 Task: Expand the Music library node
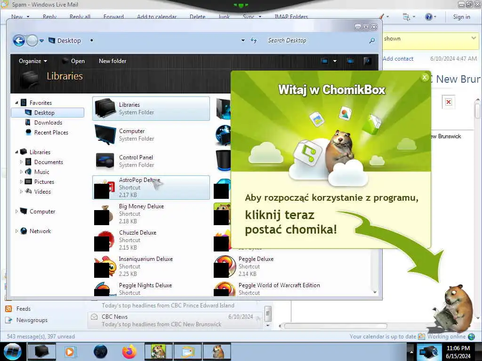[21, 172]
